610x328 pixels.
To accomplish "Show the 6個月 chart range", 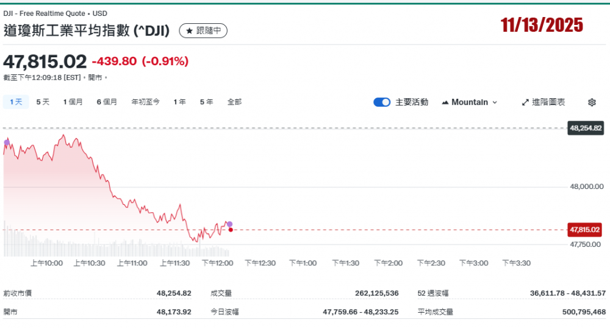I will 107,102.
